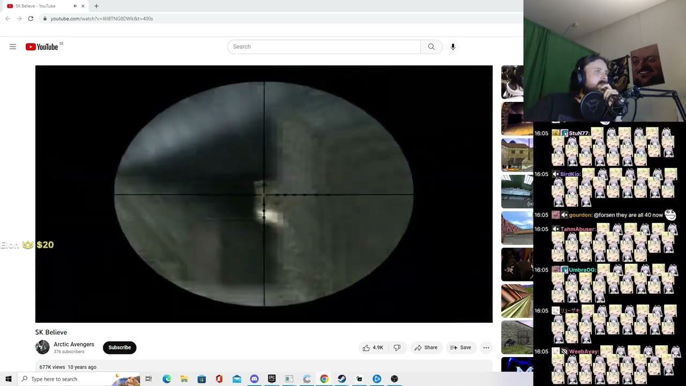The height and width of the screenshot is (386, 686).
Task: Click the browser address bar URL
Action: pyautogui.click(x=102, y=18)
